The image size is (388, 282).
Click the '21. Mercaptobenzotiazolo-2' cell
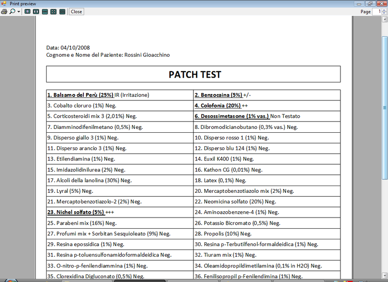(x=120, y=202)
